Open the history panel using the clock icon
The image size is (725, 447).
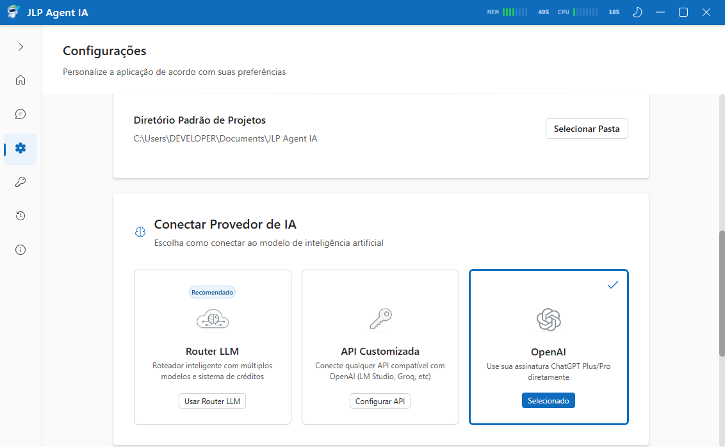pos(20,216)
